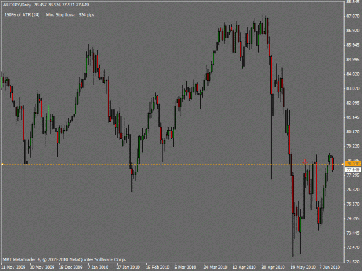Image resolution: width=362 pixels, height=271 pixels.
Task: Click the price scale value 86.920
Action: (x=353, y=31)
